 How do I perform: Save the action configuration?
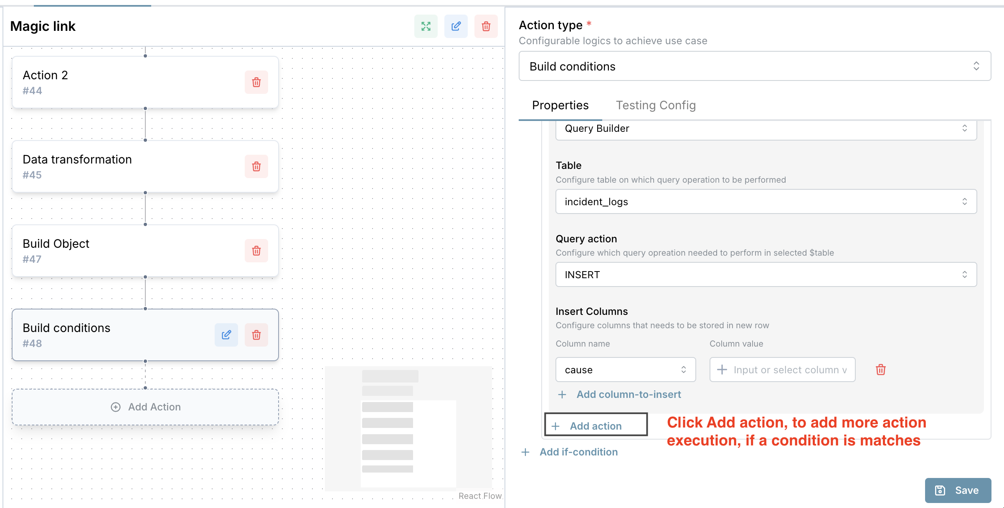(x=958, y=490)
